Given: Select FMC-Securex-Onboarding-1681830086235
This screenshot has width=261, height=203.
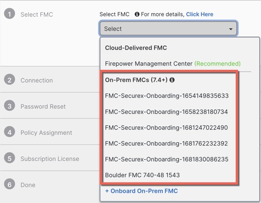Looking at the screenshot, I should coord(167,159).
